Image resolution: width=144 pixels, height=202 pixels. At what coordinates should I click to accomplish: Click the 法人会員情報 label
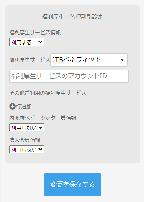25,140
